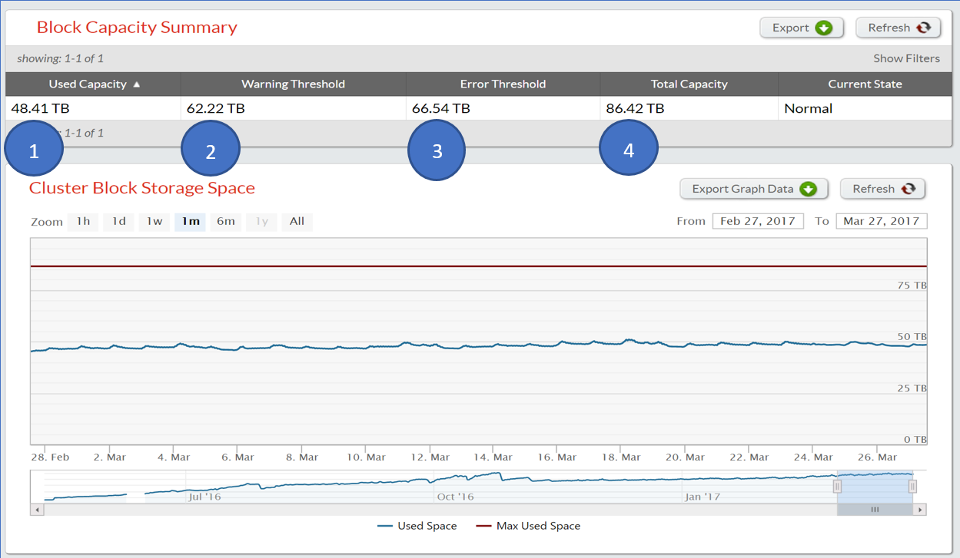Select the 1h zoom range
This screenshot has height=558, width=960.
point(83,222)
